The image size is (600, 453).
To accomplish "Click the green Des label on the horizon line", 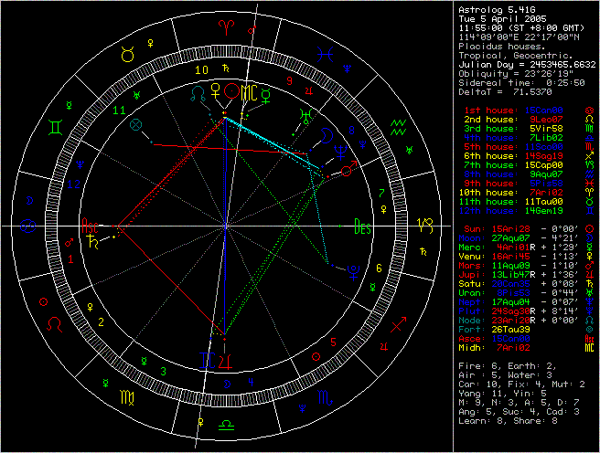I will pyautogui.click(x=363, y=225).
